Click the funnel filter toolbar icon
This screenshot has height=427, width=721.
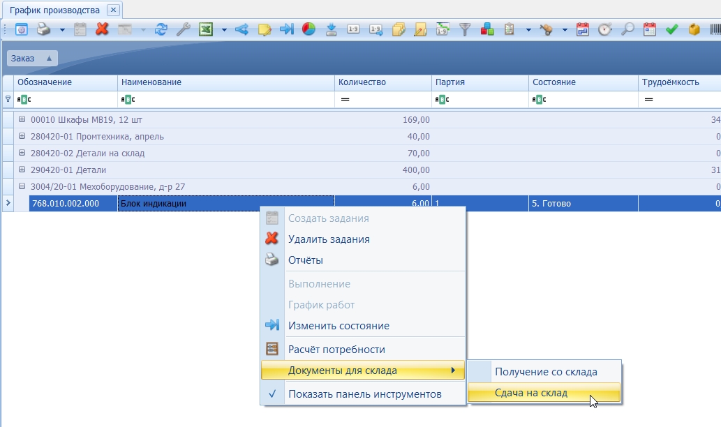click(465, 29)
